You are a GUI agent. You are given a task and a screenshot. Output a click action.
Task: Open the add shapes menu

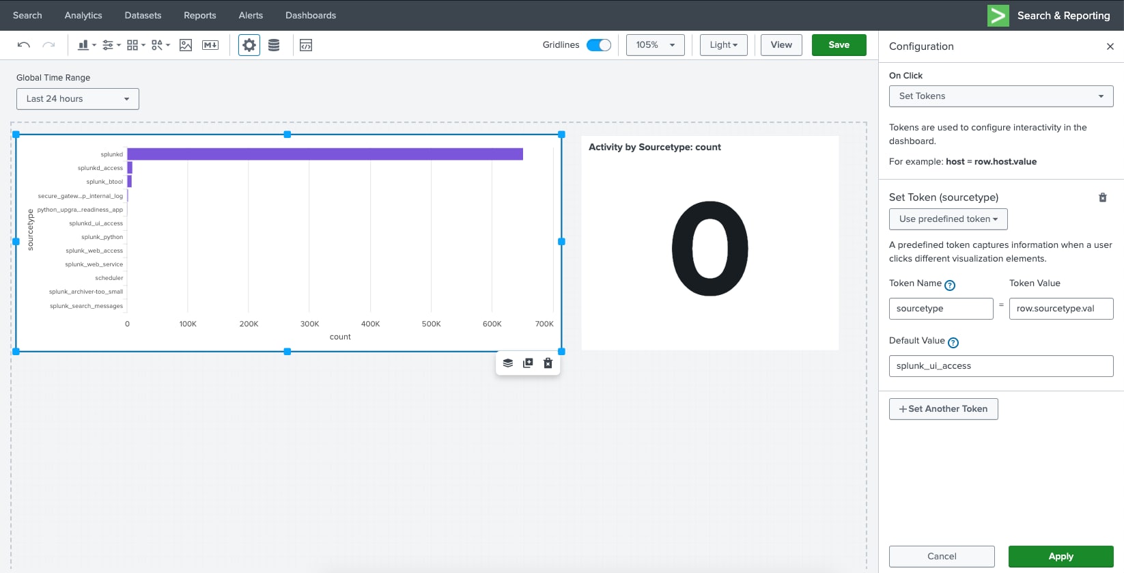(160, 45)
